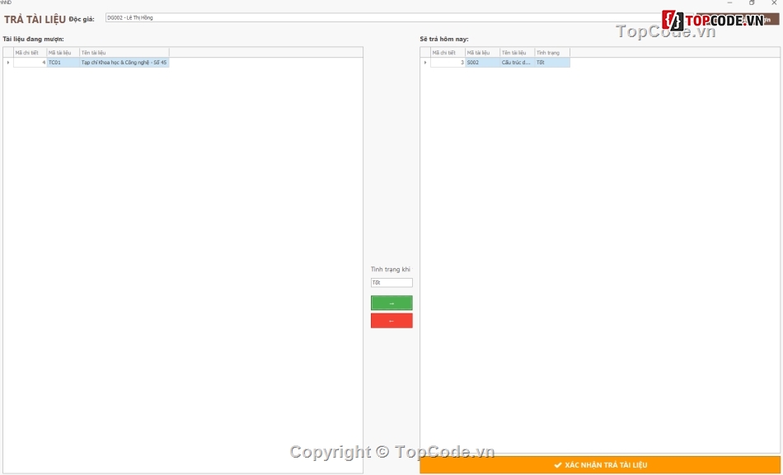The image size is (783, 475).
Task: Click the Tình trạng column header in the return table
Action: click(x=552, y=53)
